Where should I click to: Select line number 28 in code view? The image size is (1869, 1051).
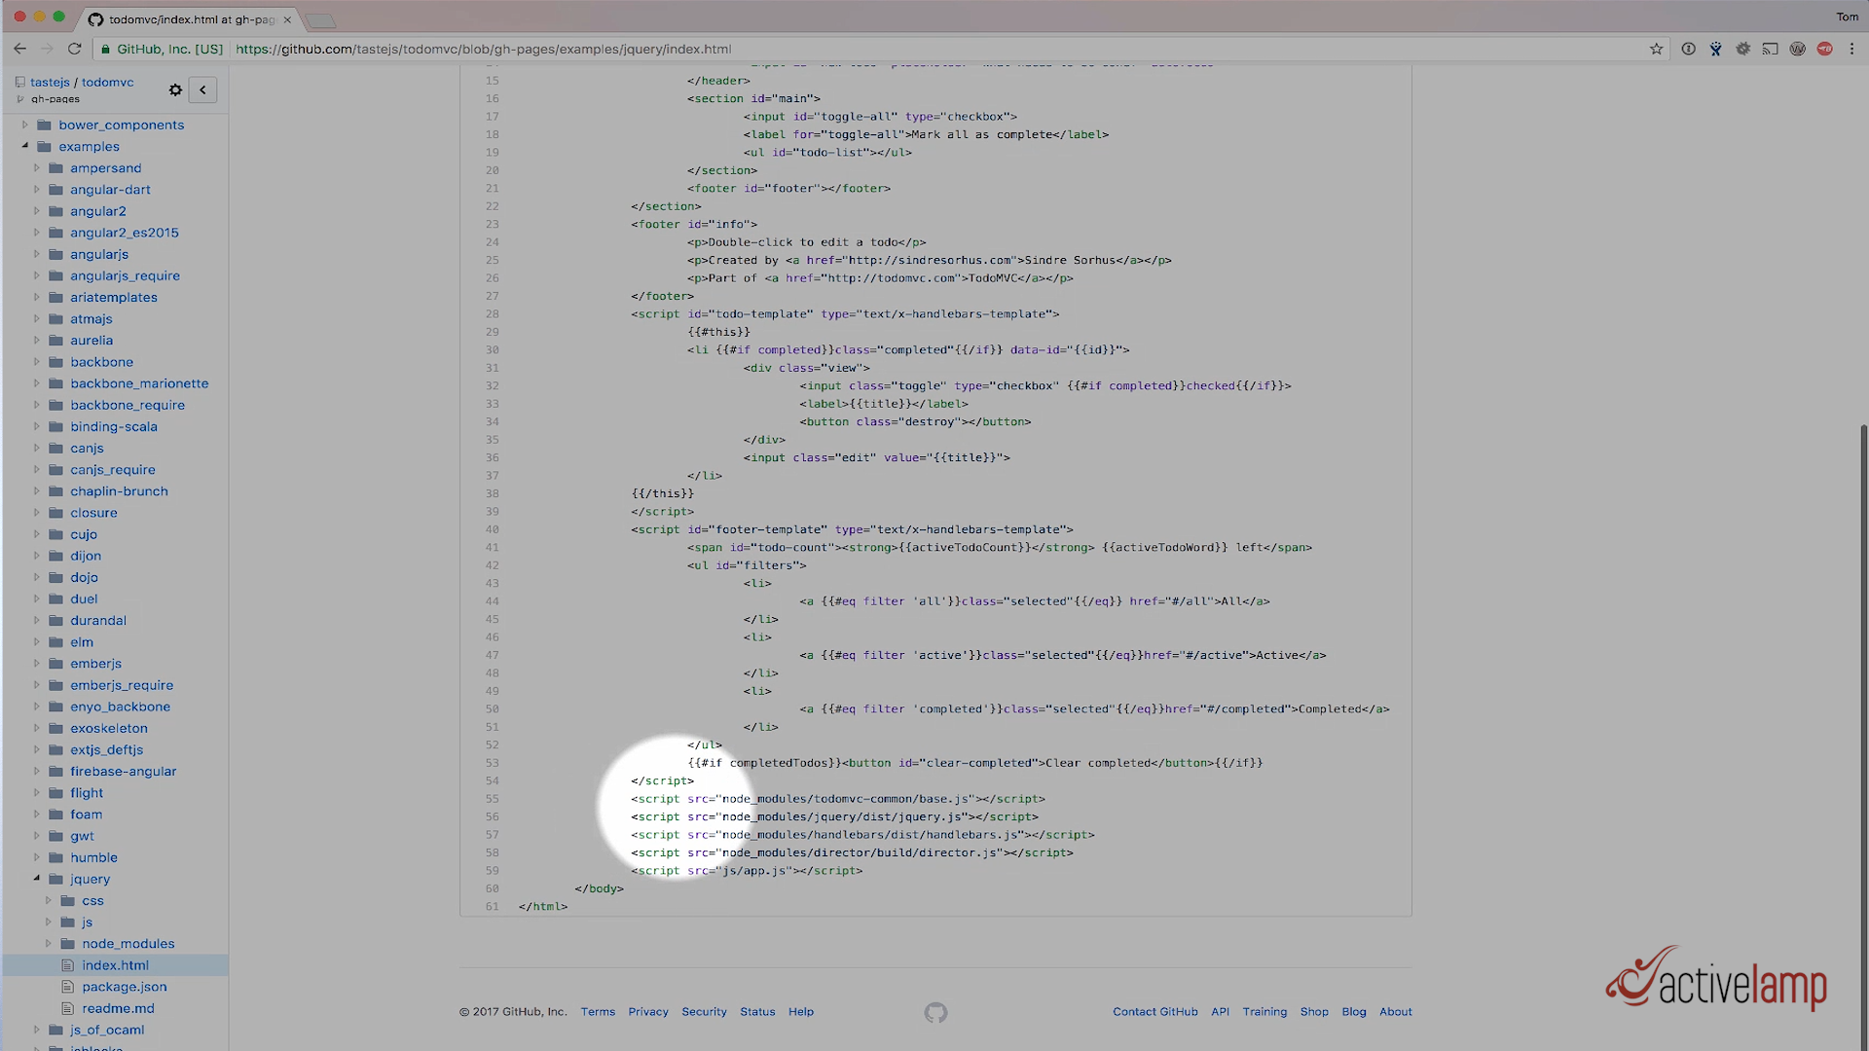[493, 314]
